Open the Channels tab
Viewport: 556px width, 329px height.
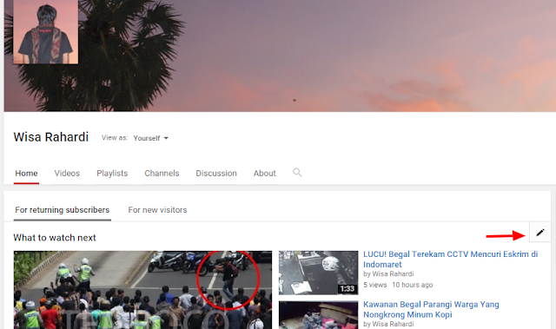(162, 173)
